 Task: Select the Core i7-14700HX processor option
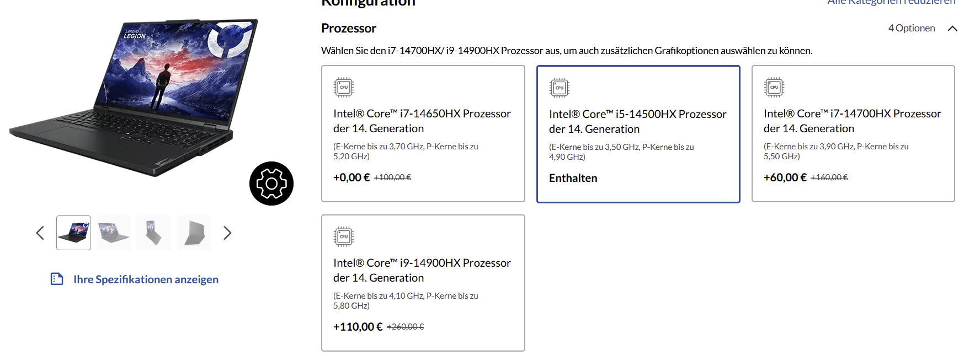(853, 133)
